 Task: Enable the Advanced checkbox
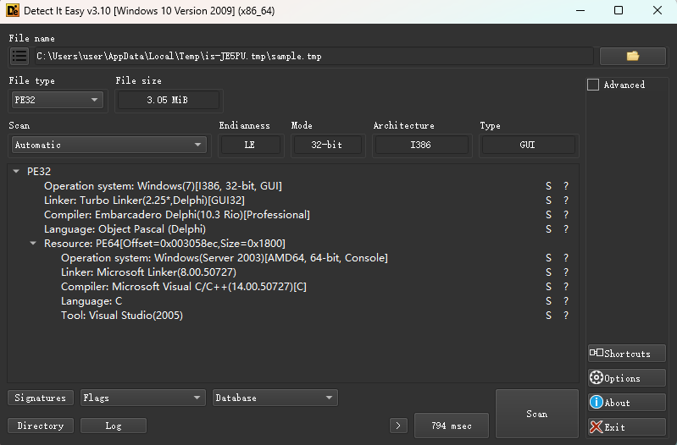[593, 85]
